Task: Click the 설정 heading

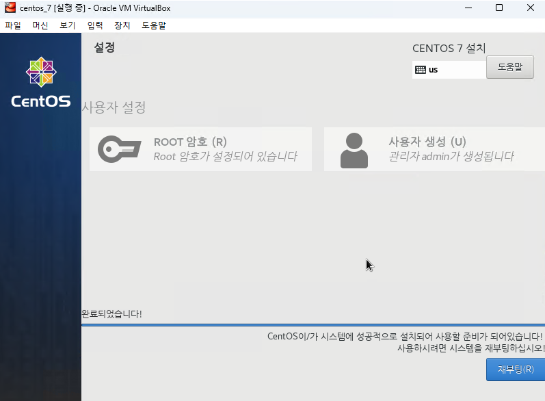Action: tap(104, 47)
